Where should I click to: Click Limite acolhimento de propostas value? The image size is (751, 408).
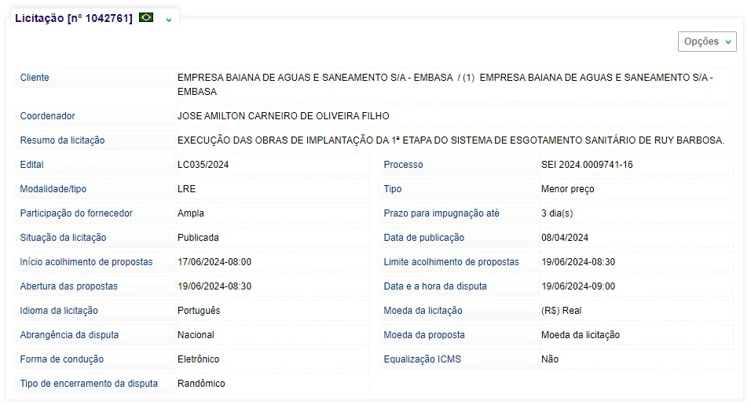click(578, 262)
